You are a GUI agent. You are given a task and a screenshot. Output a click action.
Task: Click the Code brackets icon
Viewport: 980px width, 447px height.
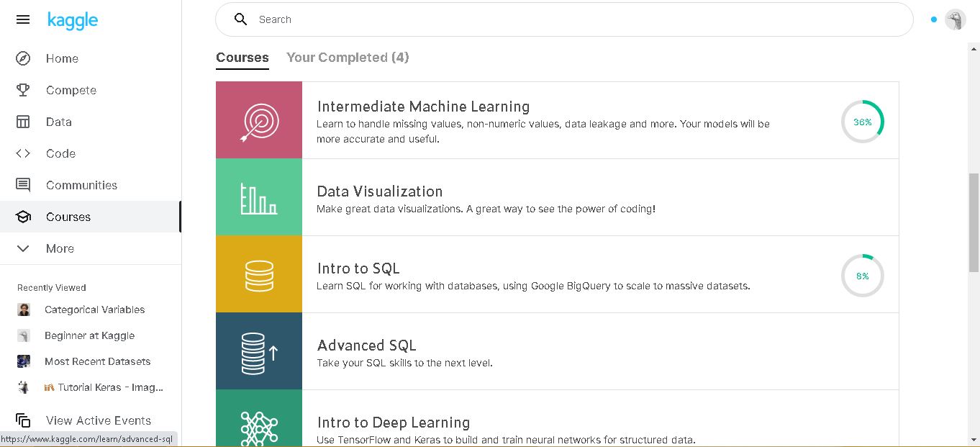point(23,153)
